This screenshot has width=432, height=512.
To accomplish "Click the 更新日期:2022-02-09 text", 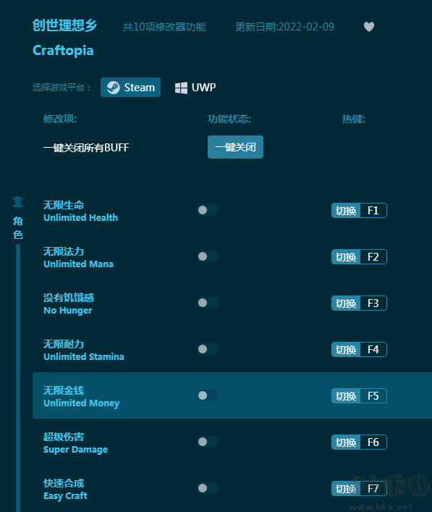I will 284,27.
